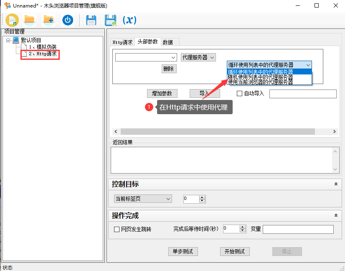
Task: Switch to the Http请求 tab
Action: 122,42
